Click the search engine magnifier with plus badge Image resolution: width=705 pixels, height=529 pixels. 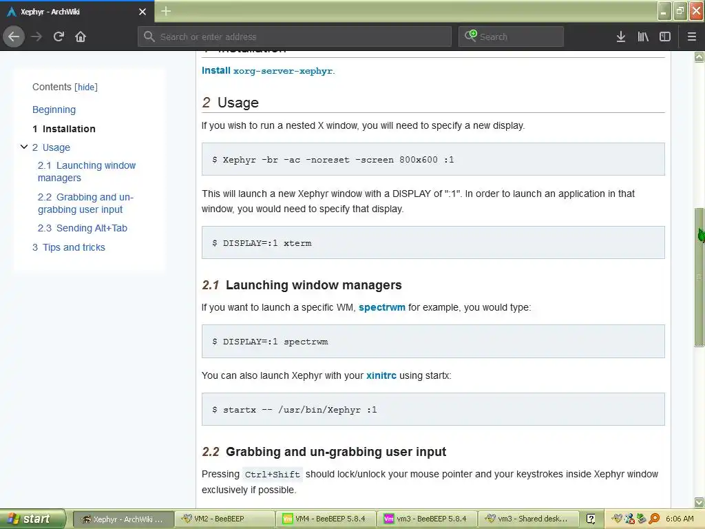(471, 36)
